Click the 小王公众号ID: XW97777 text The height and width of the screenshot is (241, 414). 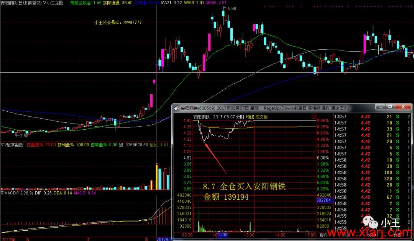118,23
